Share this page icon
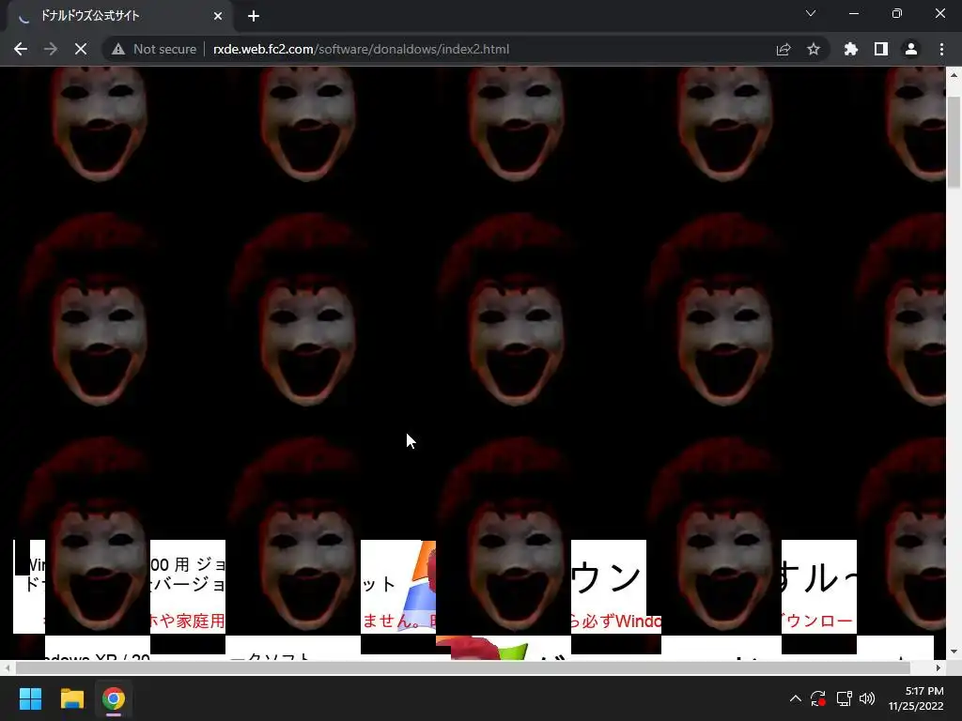This screenshot has width=962, height=721. [x=784, y=49]
